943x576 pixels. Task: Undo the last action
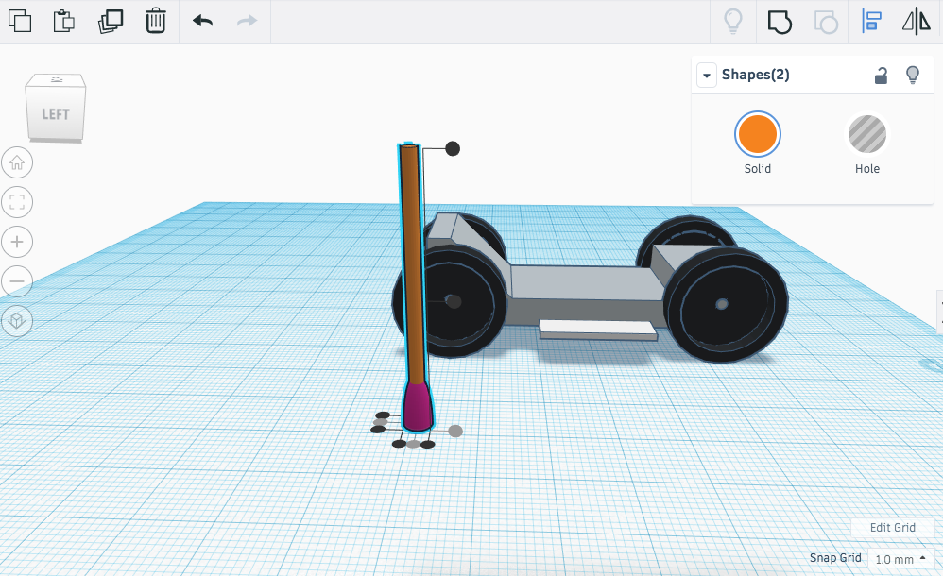click(x=202, y=21)
